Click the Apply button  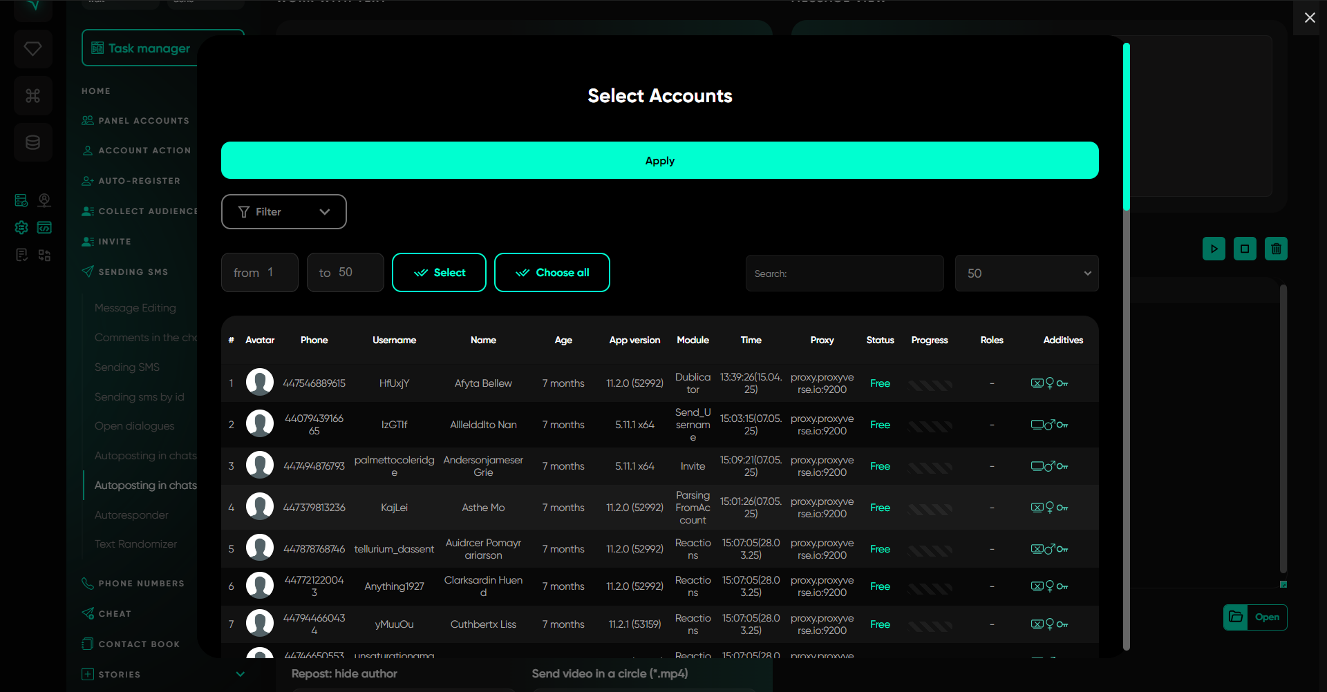[659, 161]
